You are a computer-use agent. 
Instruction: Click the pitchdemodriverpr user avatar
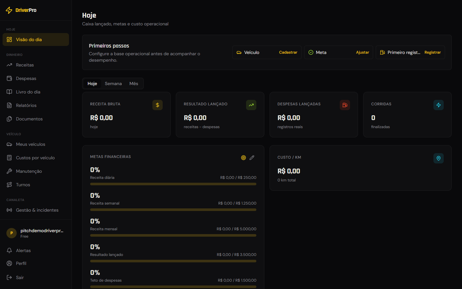tap(12, 233)
